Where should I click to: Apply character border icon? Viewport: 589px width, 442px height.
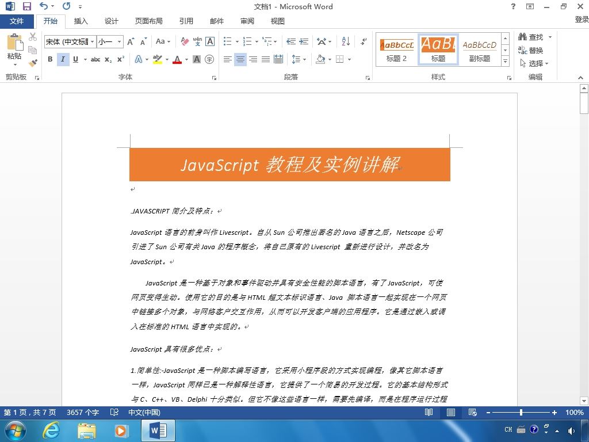click(210, 41)
